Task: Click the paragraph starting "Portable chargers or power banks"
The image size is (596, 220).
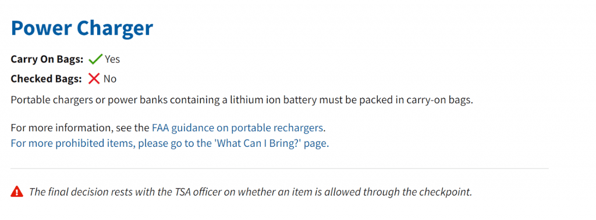Action: (x=242, y=101)
